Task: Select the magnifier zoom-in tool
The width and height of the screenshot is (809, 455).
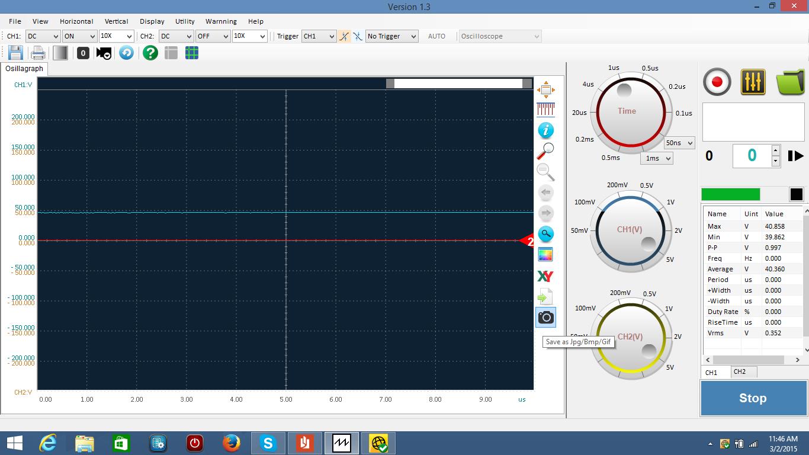Action: (545, 151)
